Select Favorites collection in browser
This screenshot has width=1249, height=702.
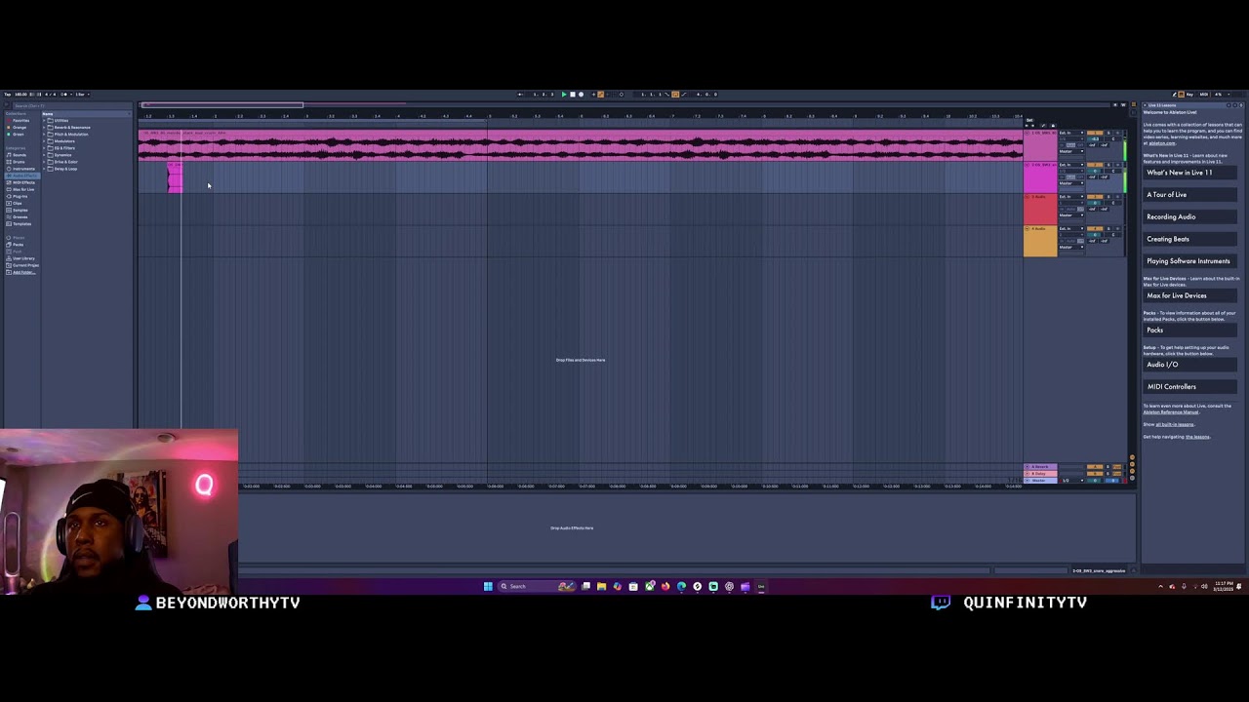point(20,121)
